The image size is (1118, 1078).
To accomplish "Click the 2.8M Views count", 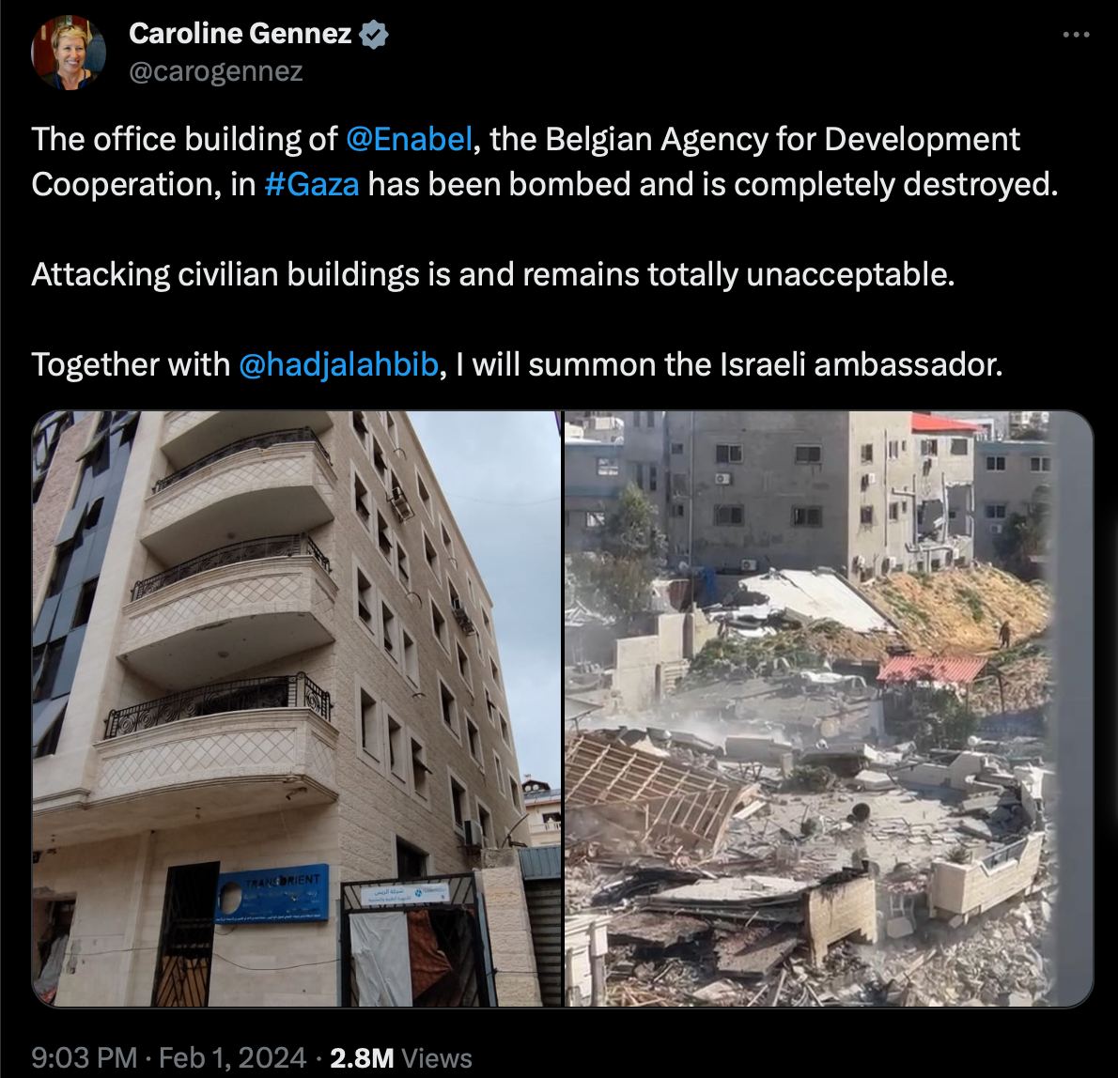I will pyautogui.click(x=401, y=1058).
